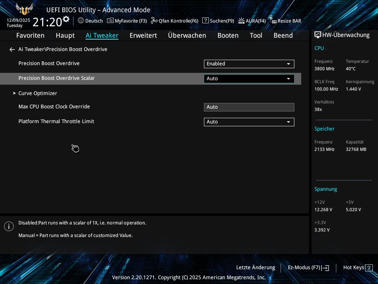Click the Hot Keys question mark icon
Image resolution: width=378 pixels, height=284 pixels.
369,268
